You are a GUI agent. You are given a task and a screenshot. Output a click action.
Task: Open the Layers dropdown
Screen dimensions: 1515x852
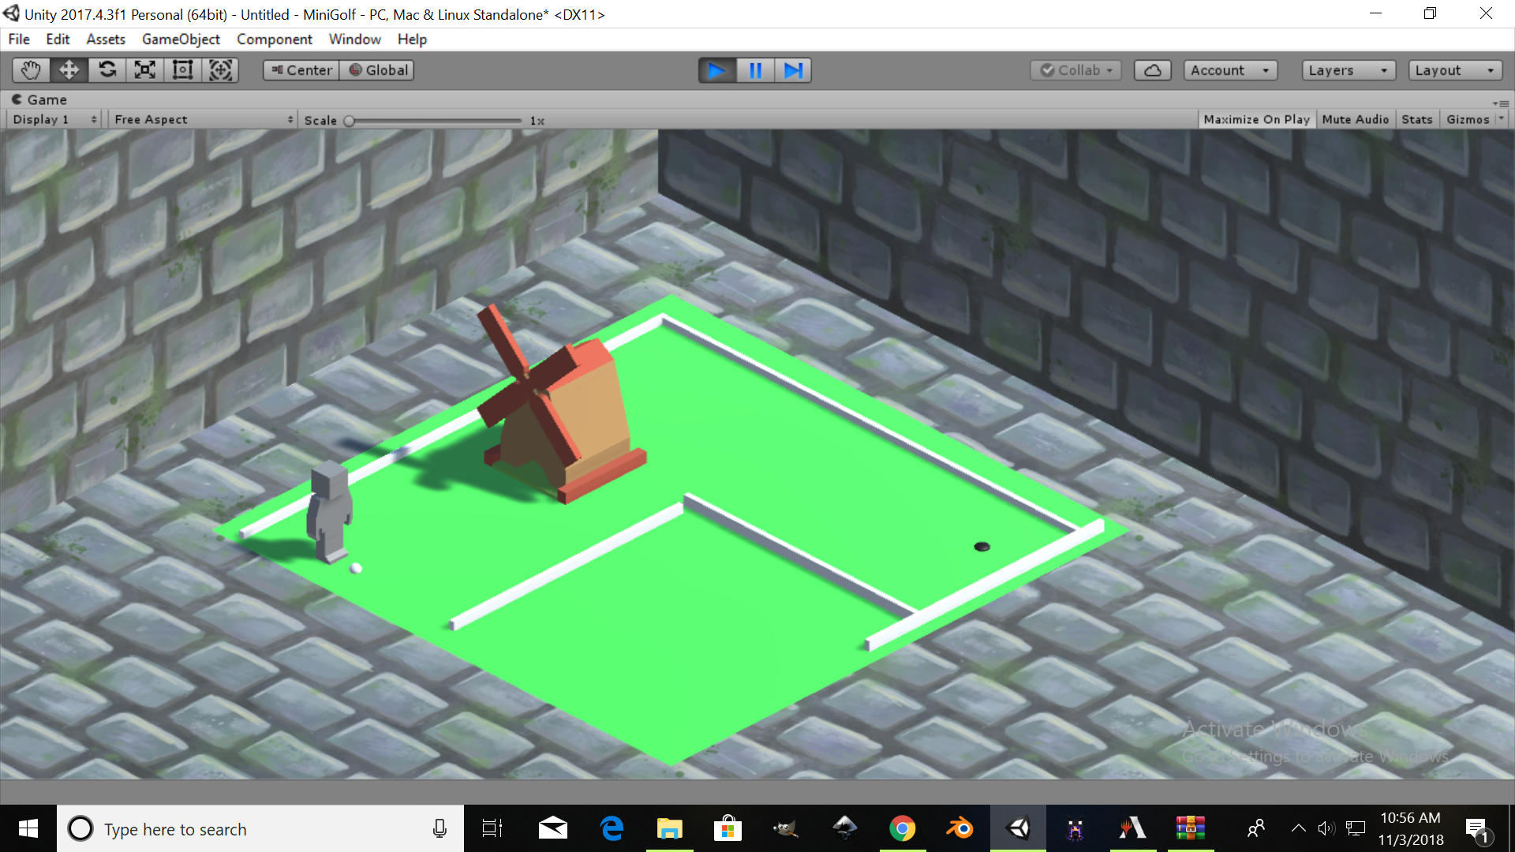point(1349,70)
